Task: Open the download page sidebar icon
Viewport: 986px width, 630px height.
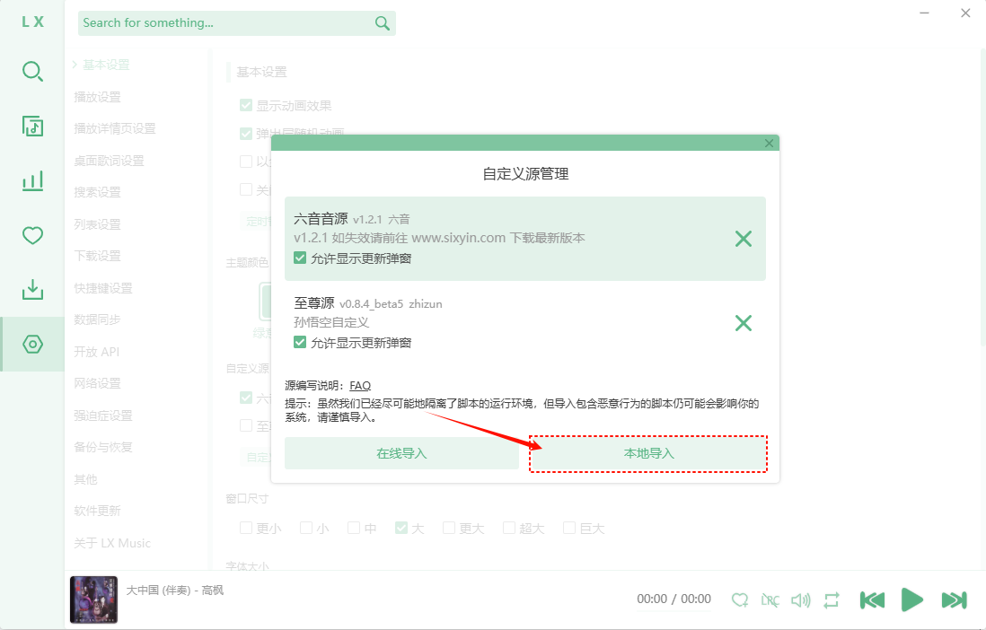Action: point(32,290)
